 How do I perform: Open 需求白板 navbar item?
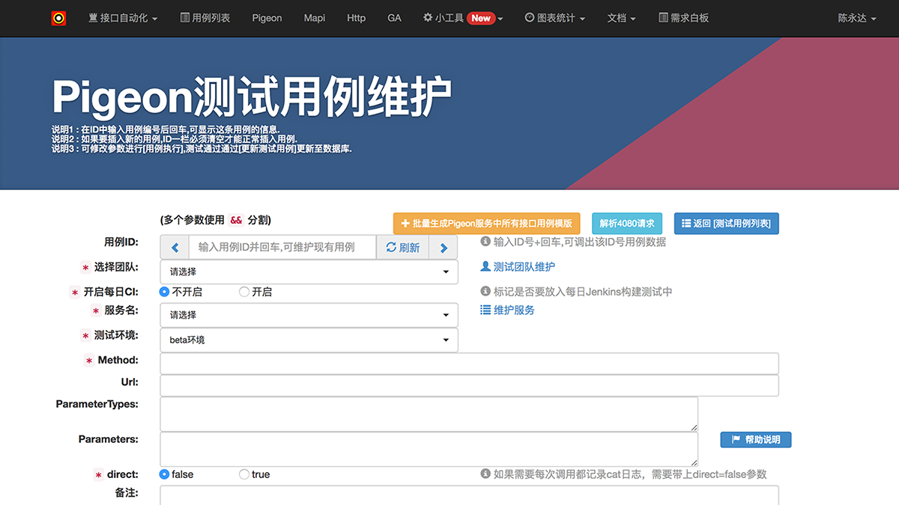coord(683,18)
